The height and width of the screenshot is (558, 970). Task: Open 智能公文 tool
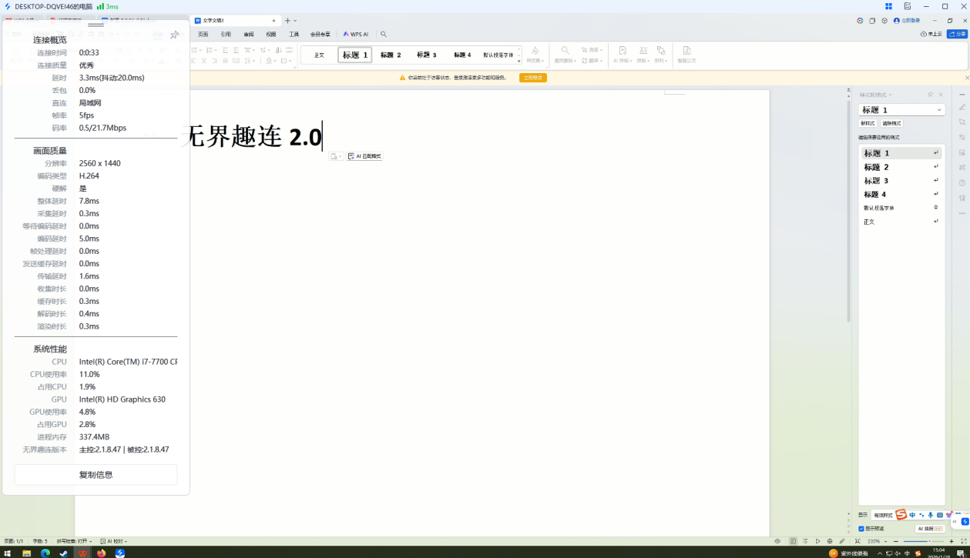(x=686, y=55)
